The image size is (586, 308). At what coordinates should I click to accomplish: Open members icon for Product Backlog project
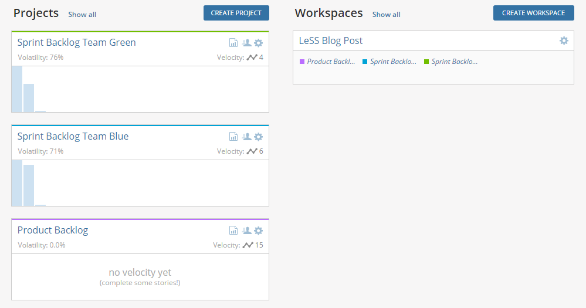pyautogui.click(x=246, y=230)
